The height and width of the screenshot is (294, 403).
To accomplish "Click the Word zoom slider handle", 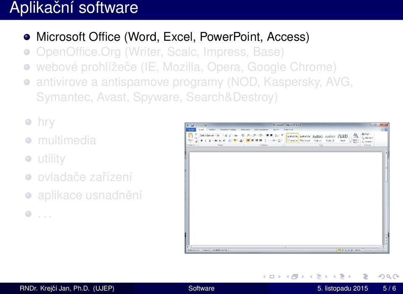I will [x=374, y=250].
